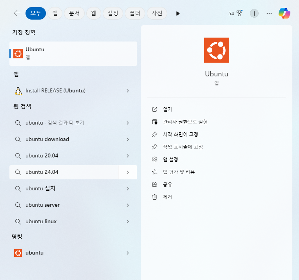This screenshot has width=299, height=280.
Task: Expand the ubuntu 20.04 chevron
Action: click(x=128, y=156)
